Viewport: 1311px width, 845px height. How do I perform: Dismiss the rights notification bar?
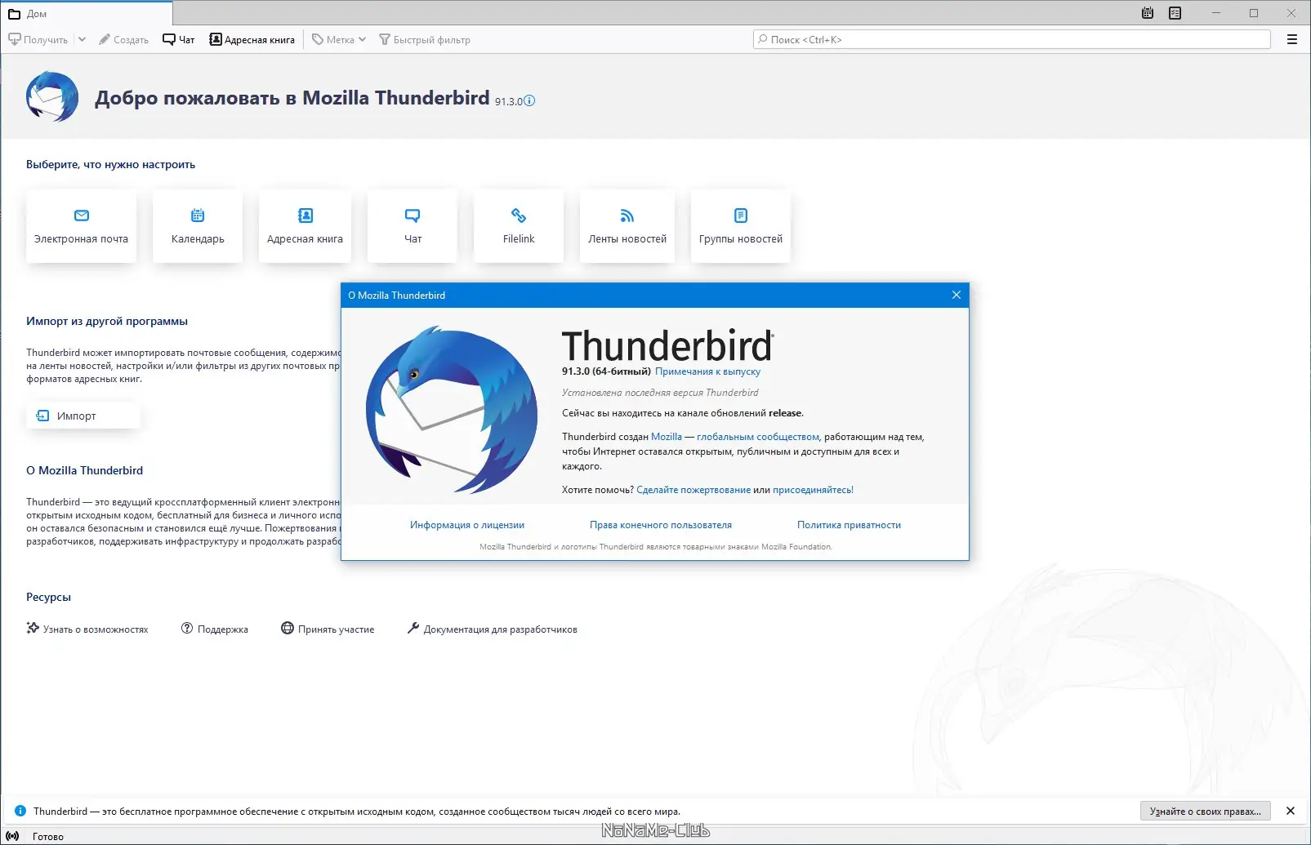pyautogui.click(x=1291, y=811)
